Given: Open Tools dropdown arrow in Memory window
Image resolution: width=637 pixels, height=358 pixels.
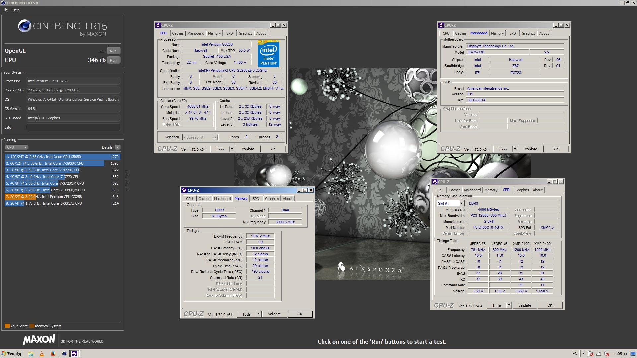Looking at the screenshot, I should [x=258, y=314].
